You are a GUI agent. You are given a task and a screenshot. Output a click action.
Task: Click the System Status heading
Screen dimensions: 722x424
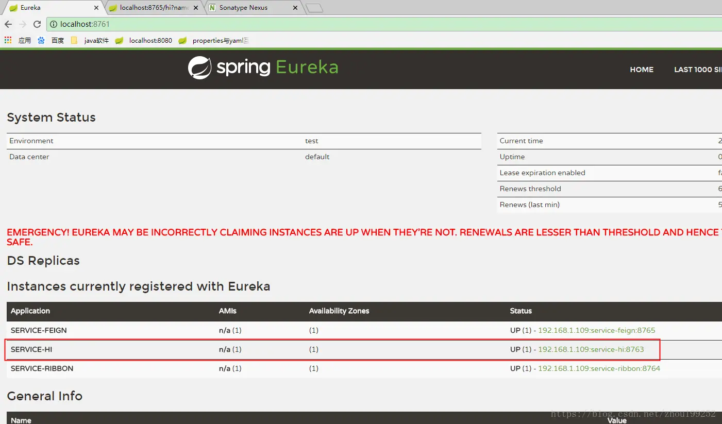(51, 117)
